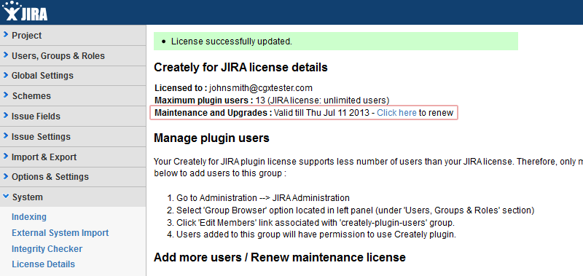Expand the Schemes section chevron
583x276 pixels.
pyautogui.click(x=6, y=95)
